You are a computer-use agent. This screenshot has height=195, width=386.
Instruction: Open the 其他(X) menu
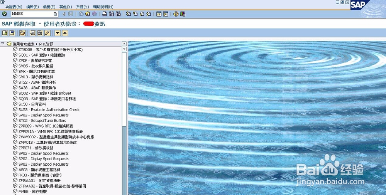pos(66,7)
